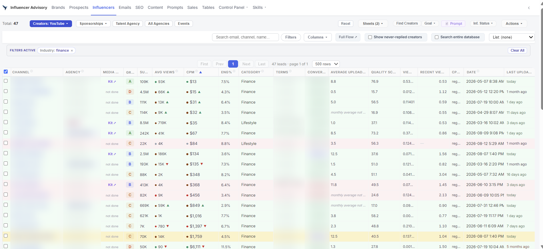Select the row checkbox for the 2.5M creator
The height and width of the screenshot is (249, 543).
6,153
